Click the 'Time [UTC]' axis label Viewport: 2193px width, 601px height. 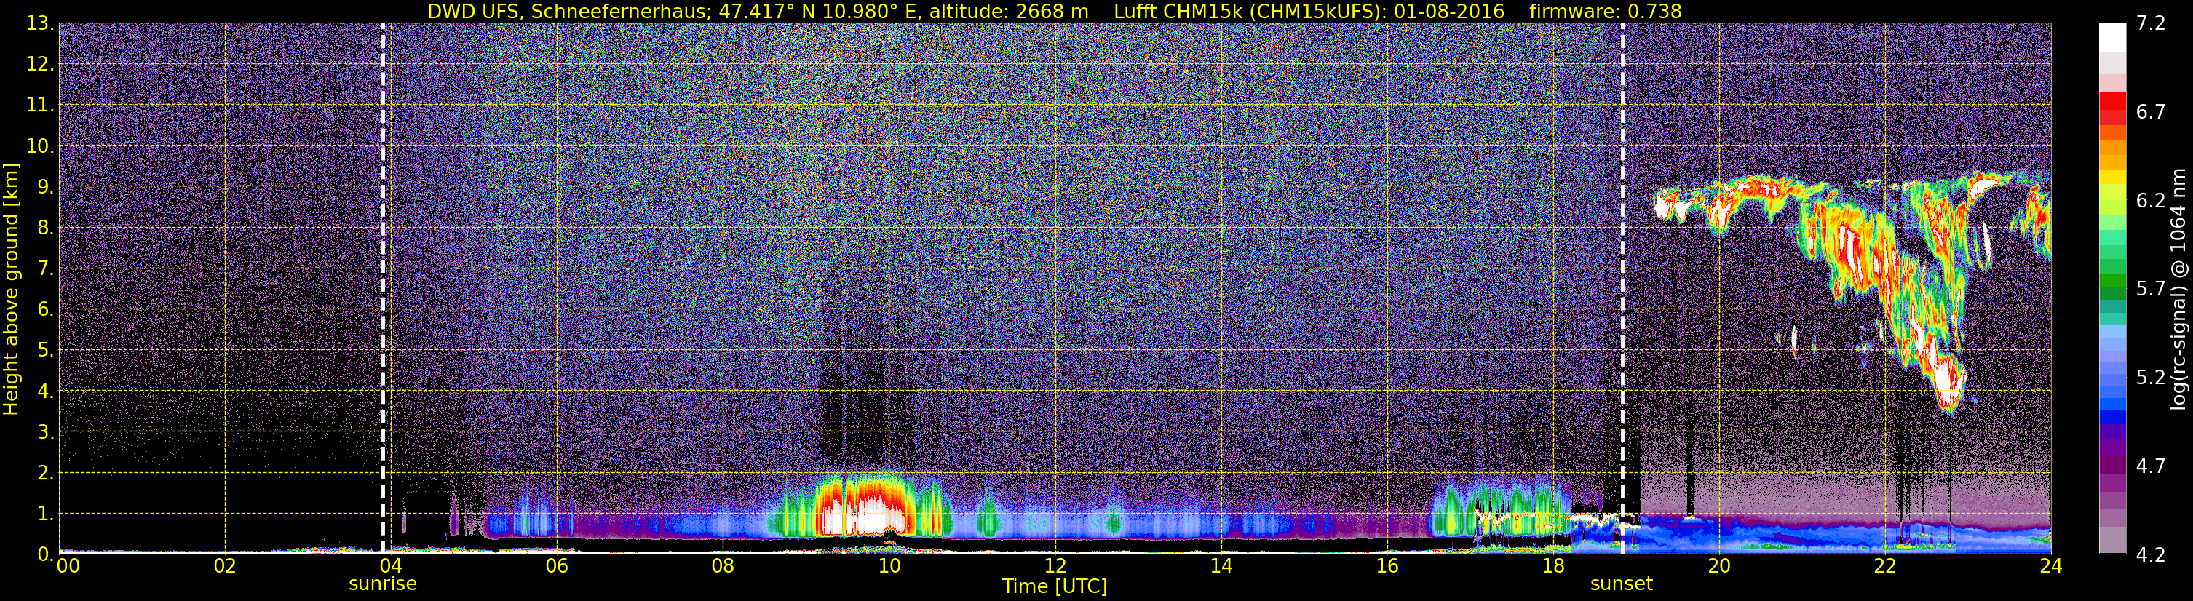tap(1055, 586)
